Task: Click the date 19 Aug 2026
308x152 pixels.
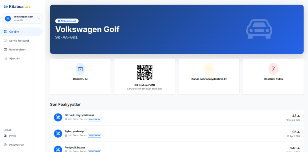Action: click(x=293, y=120)
